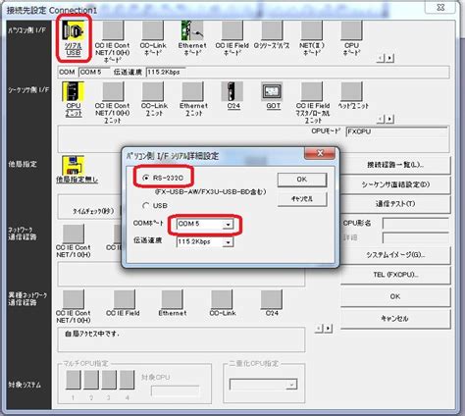The image size is (465, 416).
Task: Select the head unit icon
Action: click(x=351, y=91)
